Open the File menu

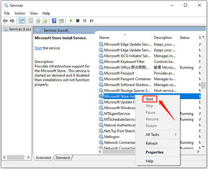point(7,13)
